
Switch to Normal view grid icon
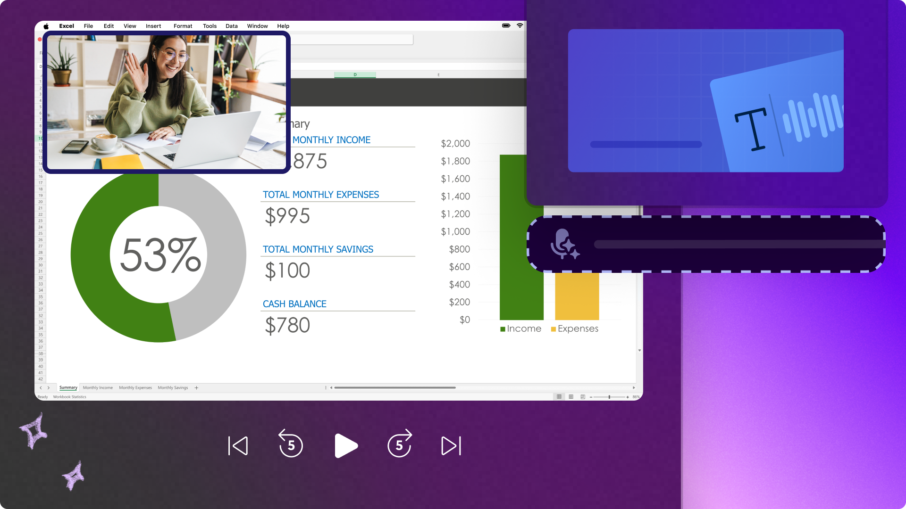(x=559, y=397)
